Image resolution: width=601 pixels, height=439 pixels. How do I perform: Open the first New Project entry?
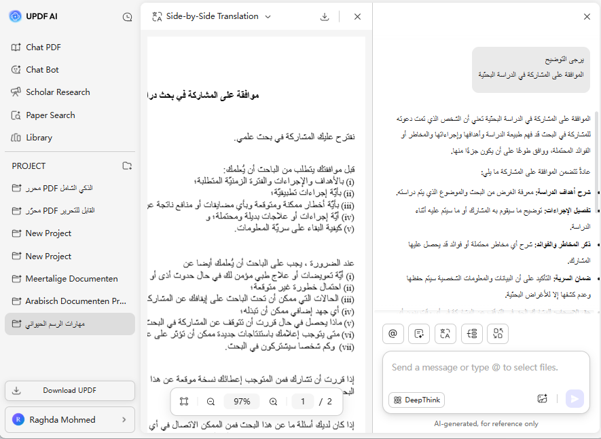click(70, 233)
